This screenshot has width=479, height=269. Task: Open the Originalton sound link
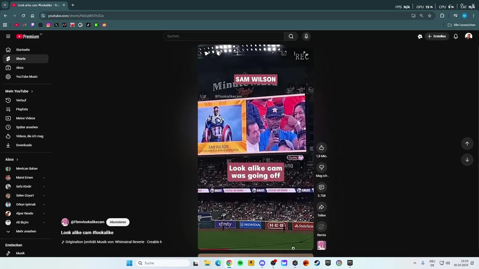[x=112, y=242]
